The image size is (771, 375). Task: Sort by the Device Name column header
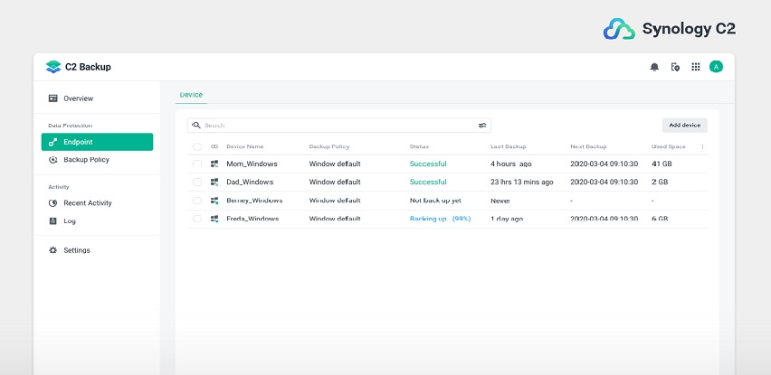tap(244, 146)
